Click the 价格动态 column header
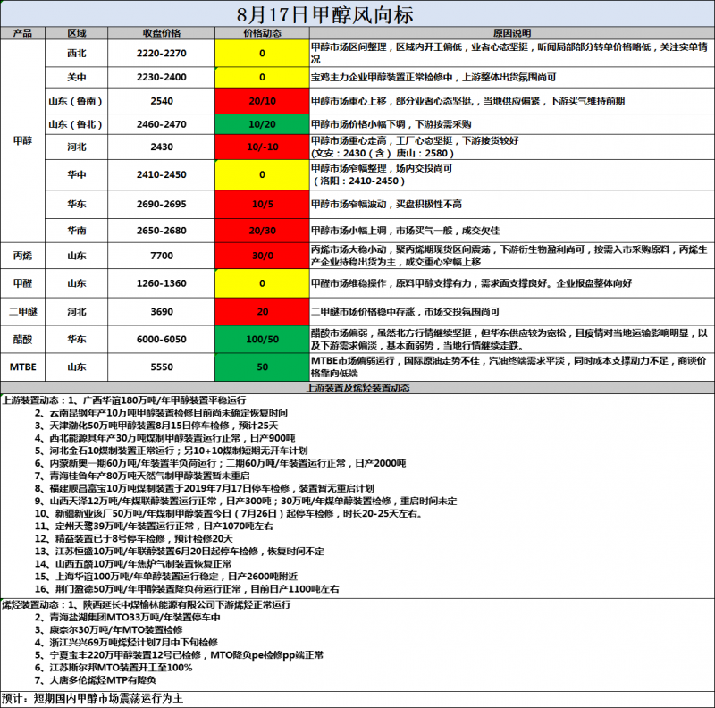The height and width of the screenshot is (708, 715). coord(262,33)
